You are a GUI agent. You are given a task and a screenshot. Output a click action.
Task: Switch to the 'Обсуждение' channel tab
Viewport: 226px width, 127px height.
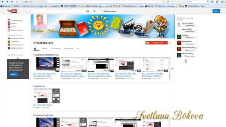click(55, 49)
